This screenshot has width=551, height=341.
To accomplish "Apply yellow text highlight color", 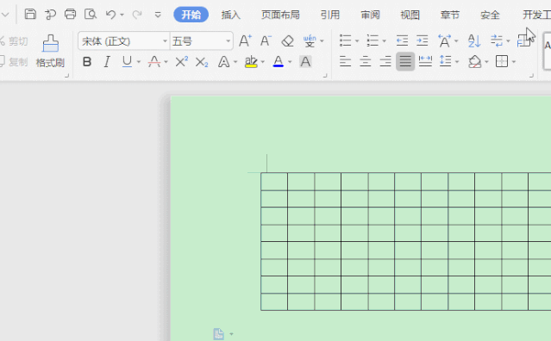I will [x=251, y=62].
